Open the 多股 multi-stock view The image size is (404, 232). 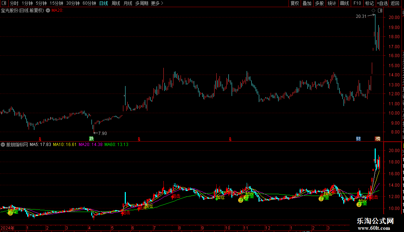[319, 3]
